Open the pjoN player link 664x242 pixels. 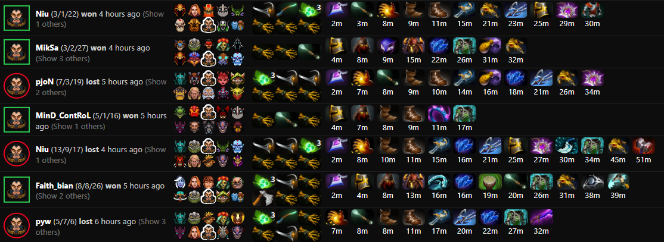click(x=45, y=81)
